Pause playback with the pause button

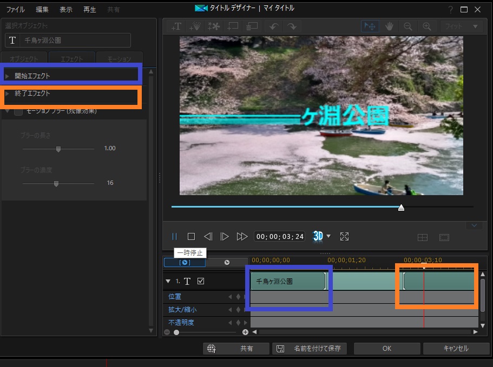pos(174,236)
